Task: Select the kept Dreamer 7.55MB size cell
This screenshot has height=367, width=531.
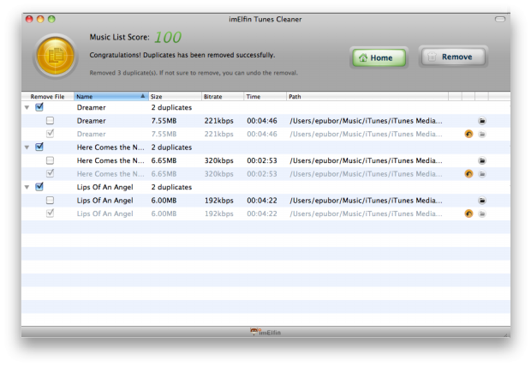Action: tap(164, 121)
